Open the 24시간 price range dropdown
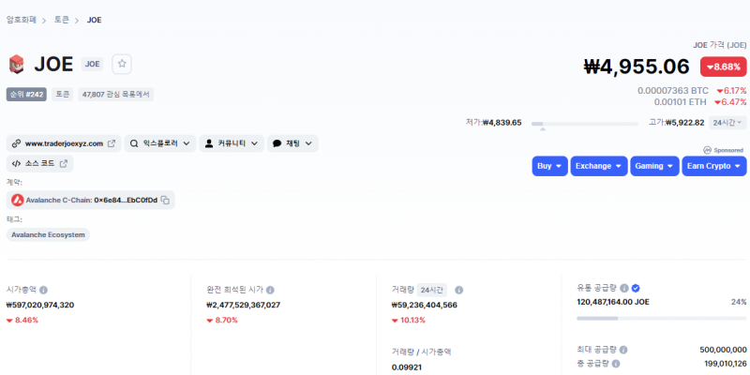750x375 pixels. (727, 123)
